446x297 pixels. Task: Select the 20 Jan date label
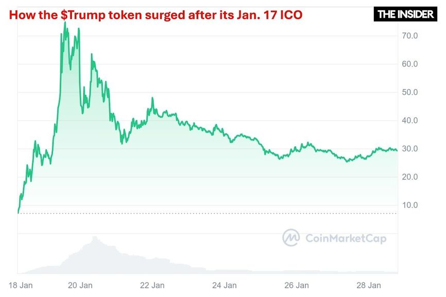80,285
